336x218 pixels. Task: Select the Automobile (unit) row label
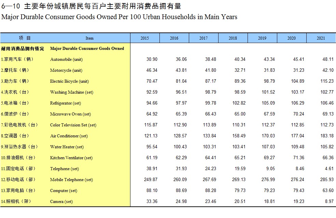tap(66, 59)
